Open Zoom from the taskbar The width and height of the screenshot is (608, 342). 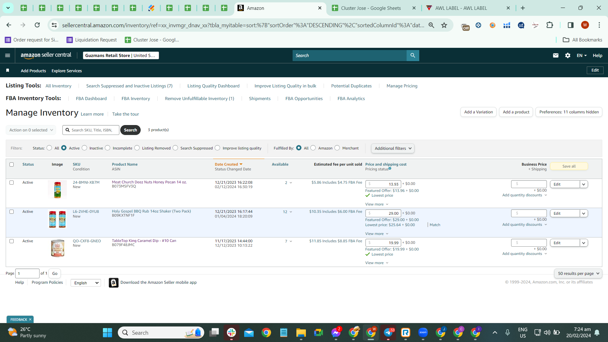point(423,332)
